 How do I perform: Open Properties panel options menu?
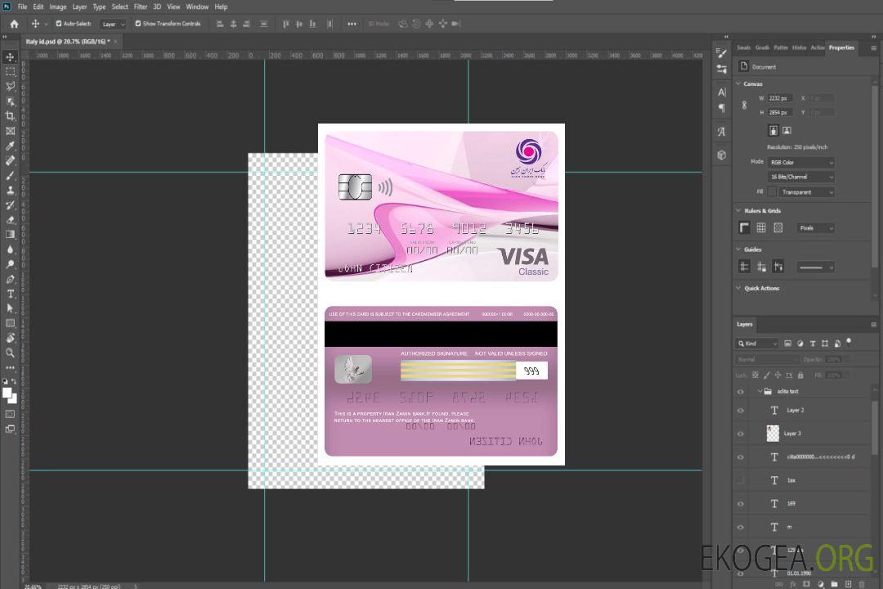873,48
